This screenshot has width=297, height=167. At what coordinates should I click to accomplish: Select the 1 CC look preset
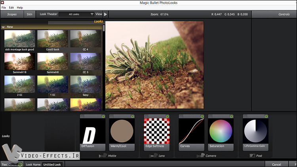[x=53, y=86]
